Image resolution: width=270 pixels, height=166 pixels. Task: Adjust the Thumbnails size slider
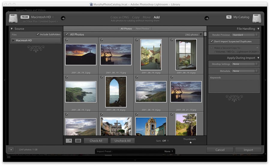(190, 142)
